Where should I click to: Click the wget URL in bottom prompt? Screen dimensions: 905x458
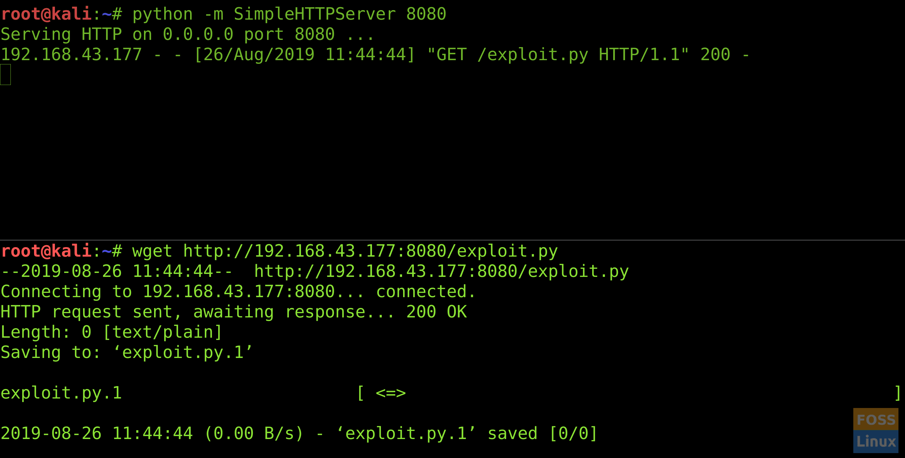[370, 251]
